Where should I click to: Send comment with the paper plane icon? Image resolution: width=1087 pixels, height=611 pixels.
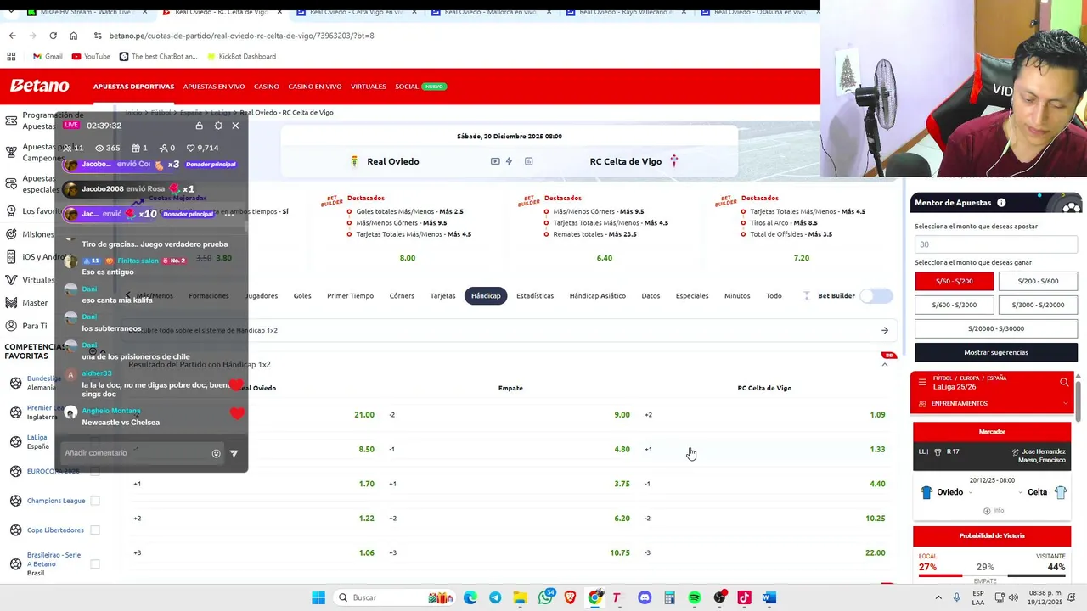[234, 453]
